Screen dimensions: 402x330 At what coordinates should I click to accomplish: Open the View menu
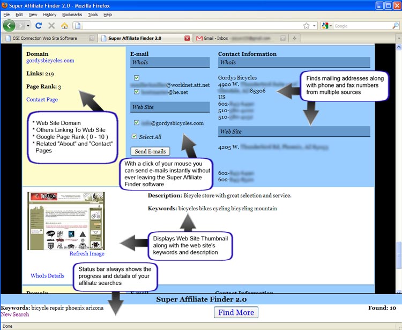coord(33,14)
